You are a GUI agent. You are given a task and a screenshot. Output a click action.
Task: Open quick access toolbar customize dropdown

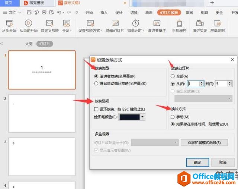click(x=77, y=12)
